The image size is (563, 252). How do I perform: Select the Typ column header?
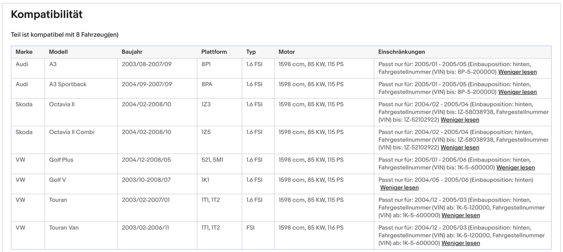(251, 52)
